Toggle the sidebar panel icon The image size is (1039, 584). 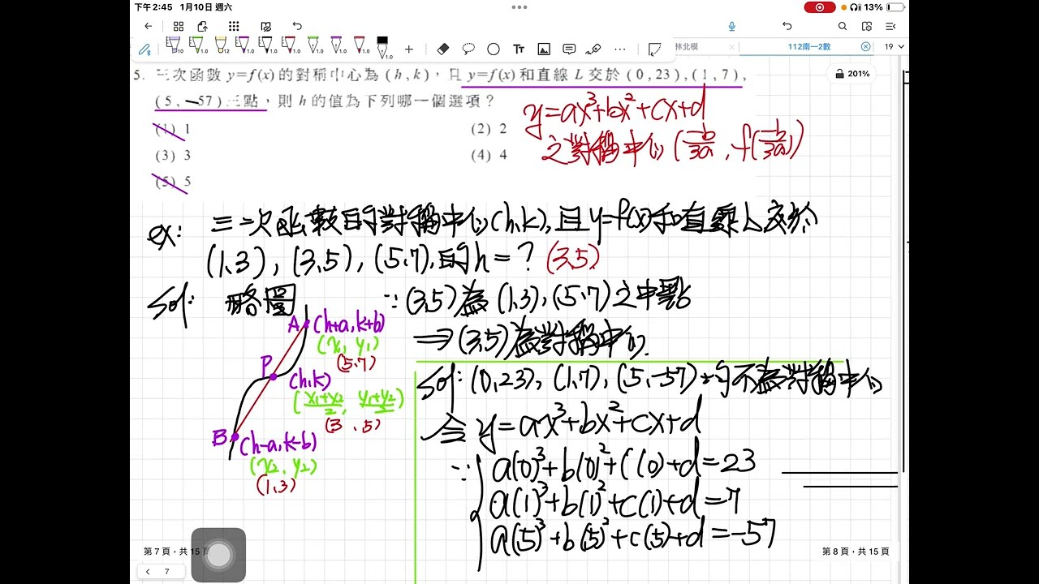click(x=891, y=26)
